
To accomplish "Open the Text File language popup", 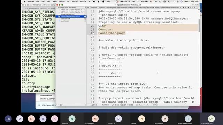I will (x=106, y=105).
